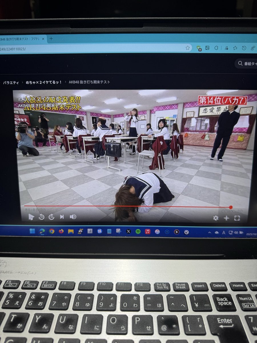257x343 pixels.
Task: Open the Snipping Tool icon in taskbar
Action: pyautogui.click(x=119, y=231)
